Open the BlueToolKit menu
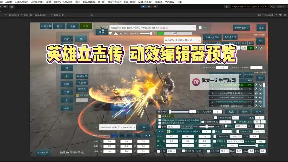288x162 pixels. tap(130, 2)
